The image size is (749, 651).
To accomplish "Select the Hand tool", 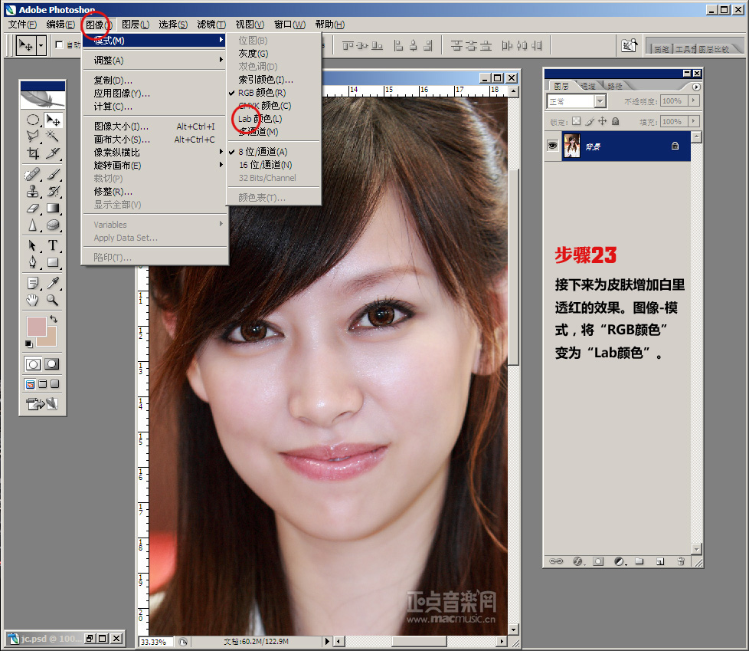I will click(x=33, y=300).
